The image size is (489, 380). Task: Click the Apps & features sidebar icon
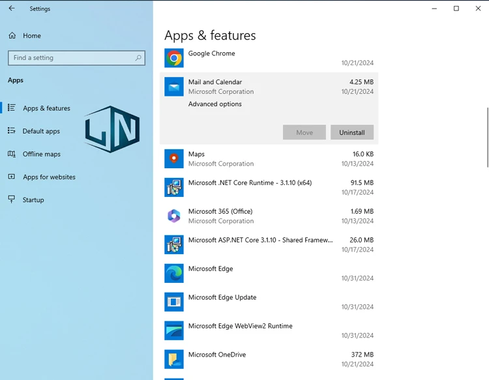coord(12,108)
